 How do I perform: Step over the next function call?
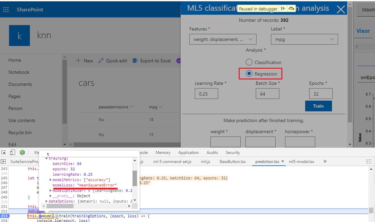click(x=291, y=9)
